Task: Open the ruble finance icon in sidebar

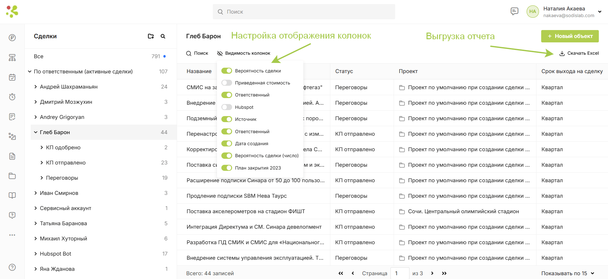Action: click(12, 38)
